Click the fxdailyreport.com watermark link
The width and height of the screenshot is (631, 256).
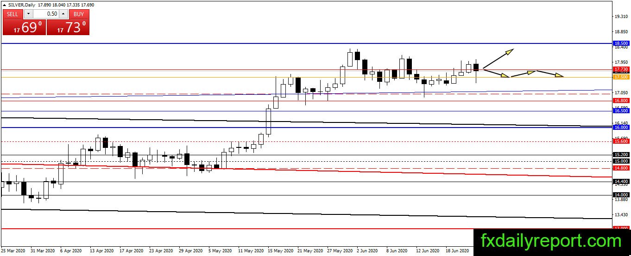[x=551, y=241]
